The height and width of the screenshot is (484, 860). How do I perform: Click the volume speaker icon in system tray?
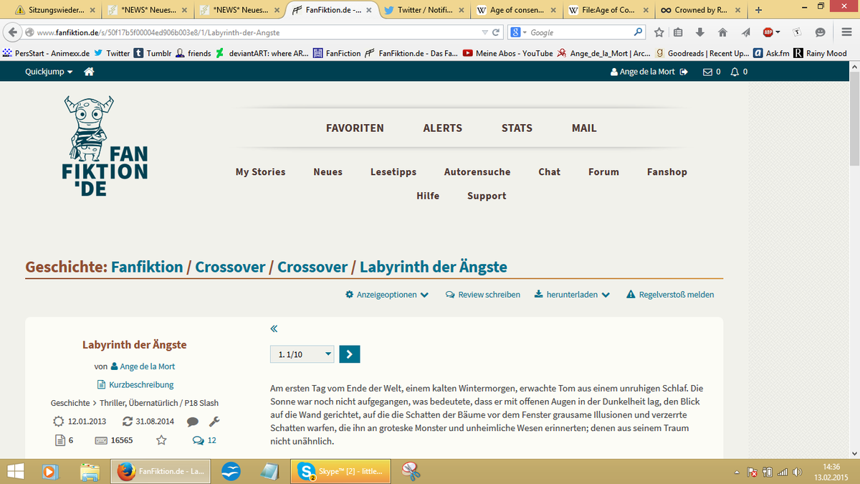796,471
